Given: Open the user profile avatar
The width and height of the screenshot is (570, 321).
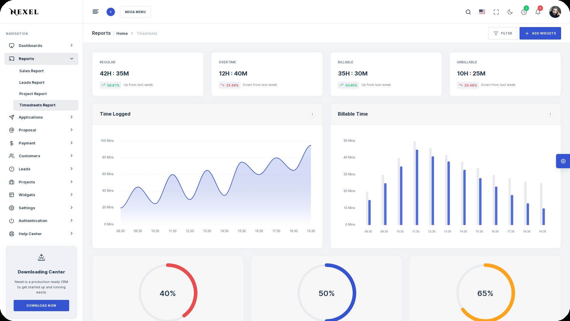Looking at the screenshot, I should pyautogui.click(x=555, y=12).
